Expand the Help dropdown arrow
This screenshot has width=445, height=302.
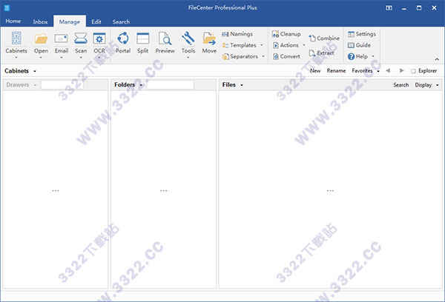tap(373, 56)
